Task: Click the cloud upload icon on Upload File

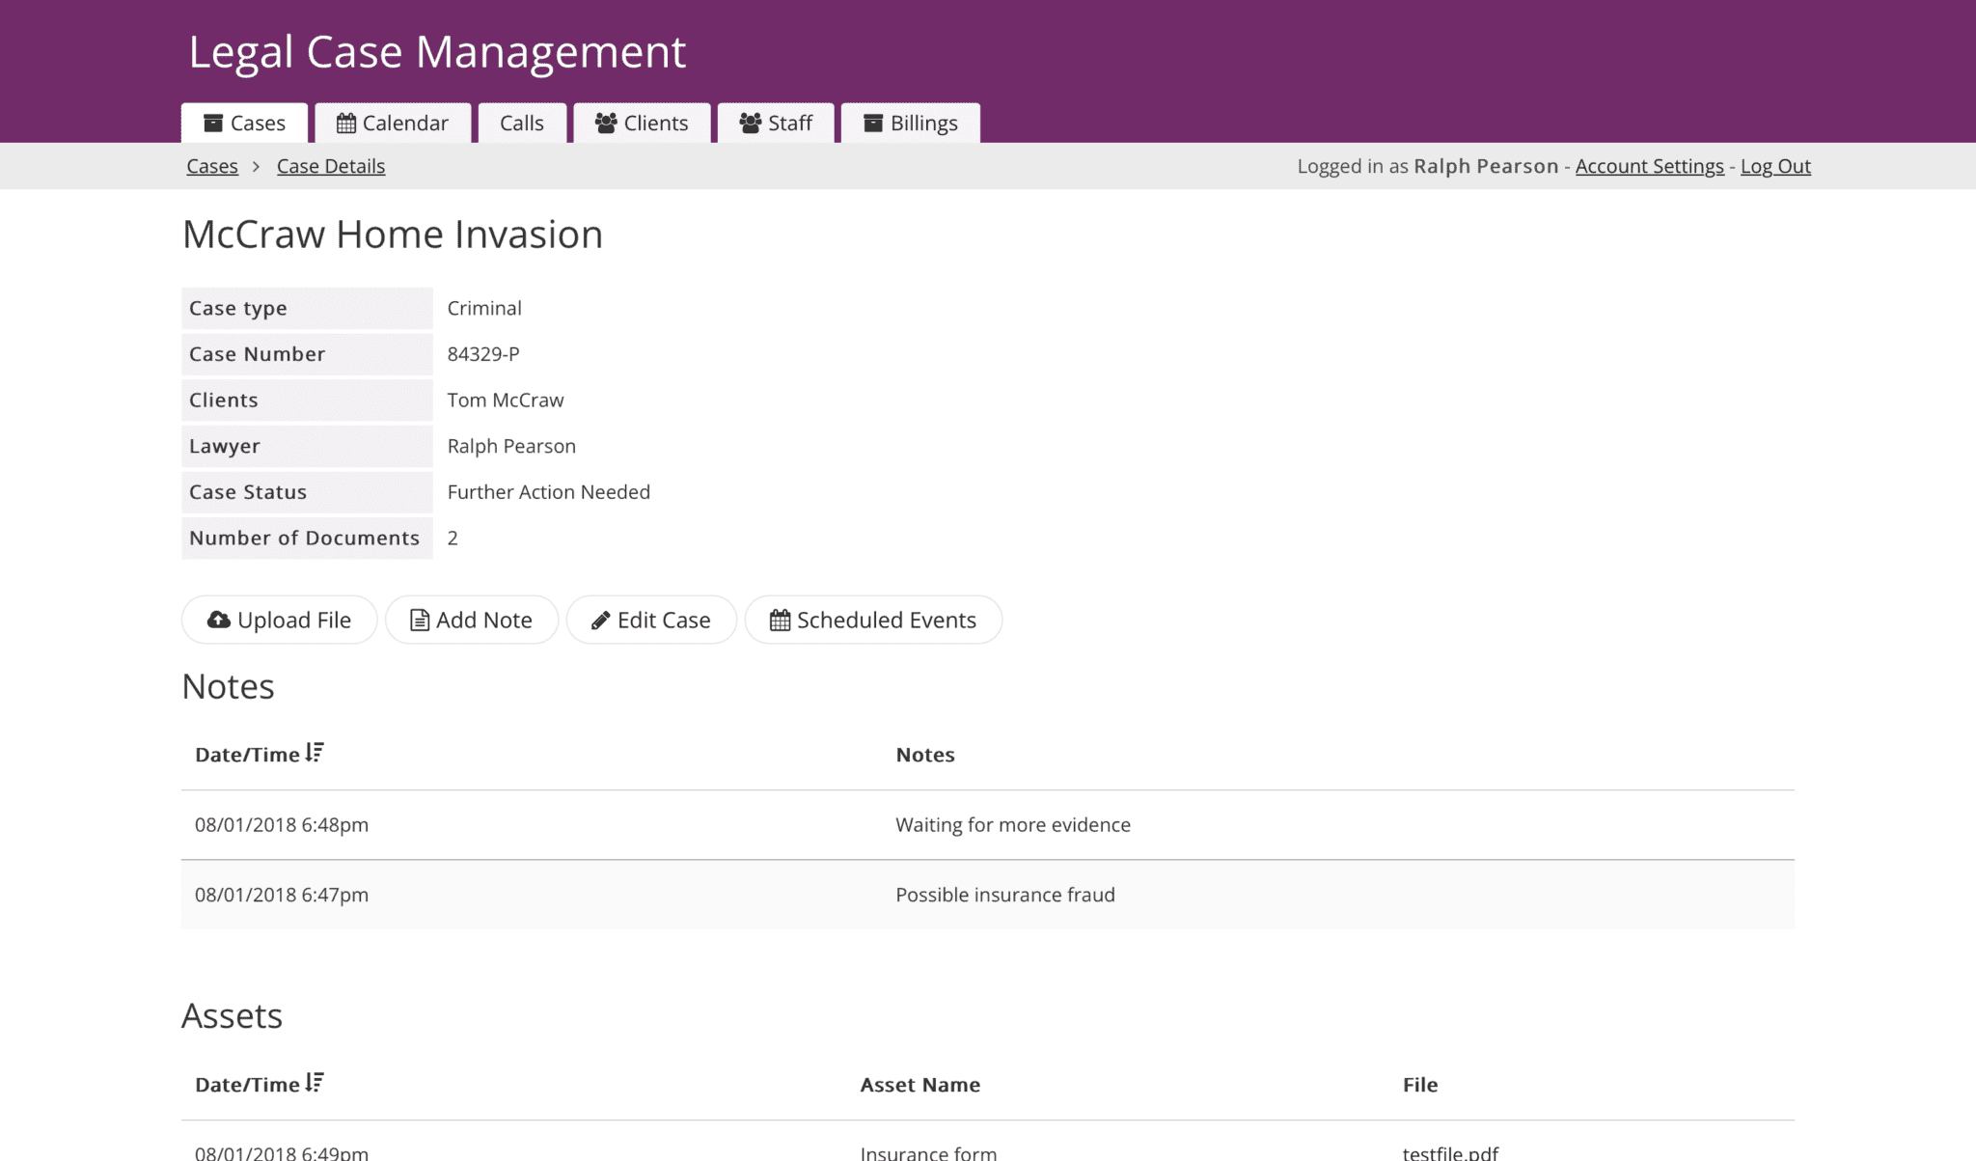Action: (x=219, y=620)
